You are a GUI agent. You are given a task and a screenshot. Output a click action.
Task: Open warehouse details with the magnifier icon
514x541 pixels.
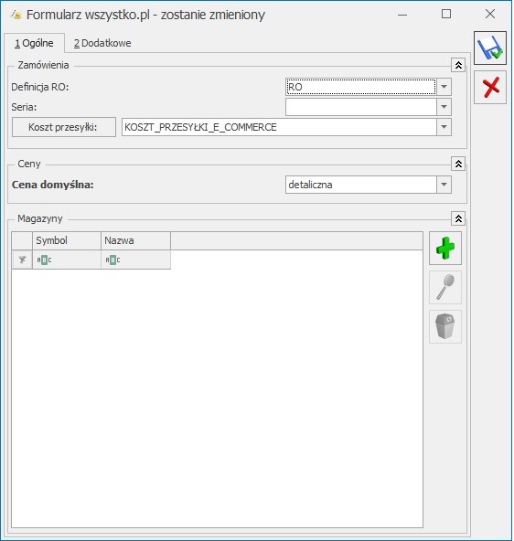(x=445, y=287)
